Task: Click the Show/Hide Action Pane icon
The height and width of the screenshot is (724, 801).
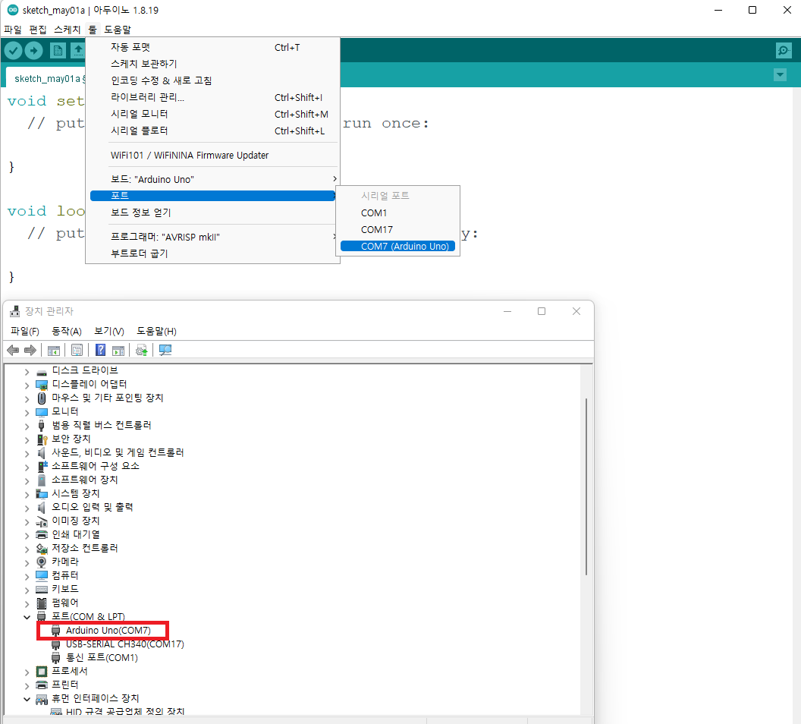Action: point(118,351)
